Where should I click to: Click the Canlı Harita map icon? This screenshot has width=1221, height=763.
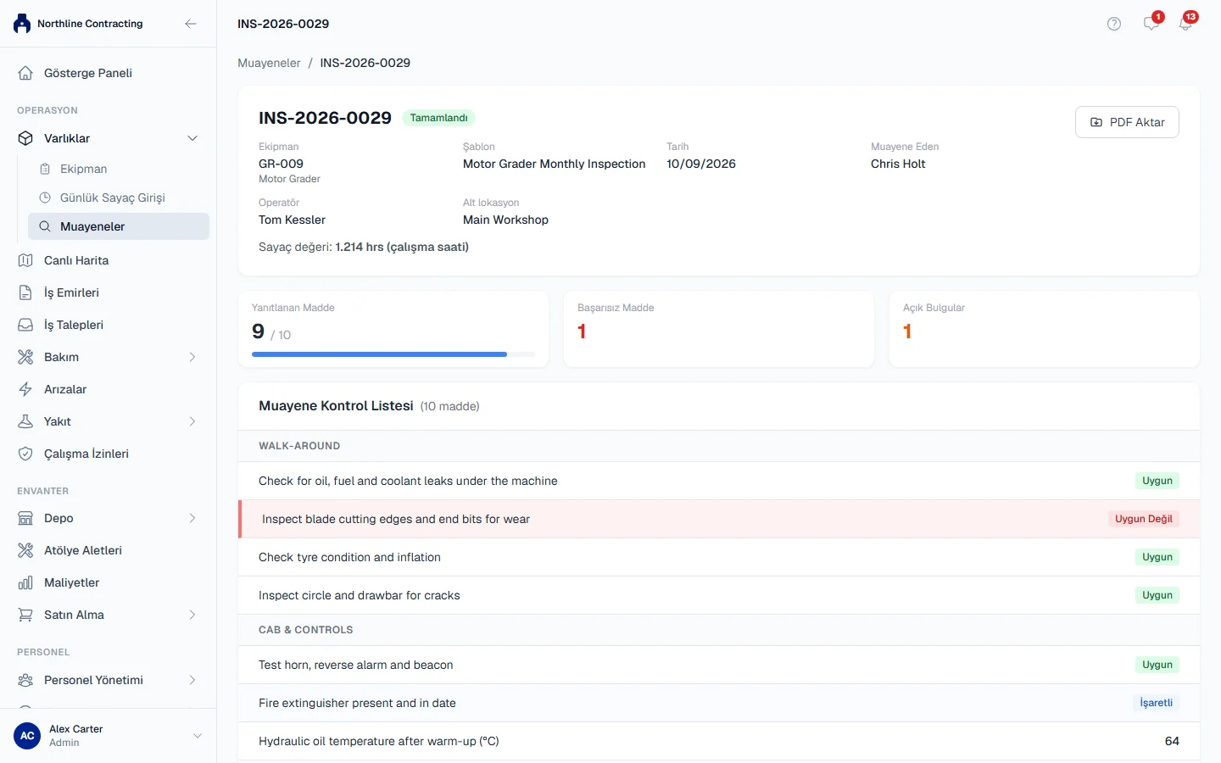[25, 260]
